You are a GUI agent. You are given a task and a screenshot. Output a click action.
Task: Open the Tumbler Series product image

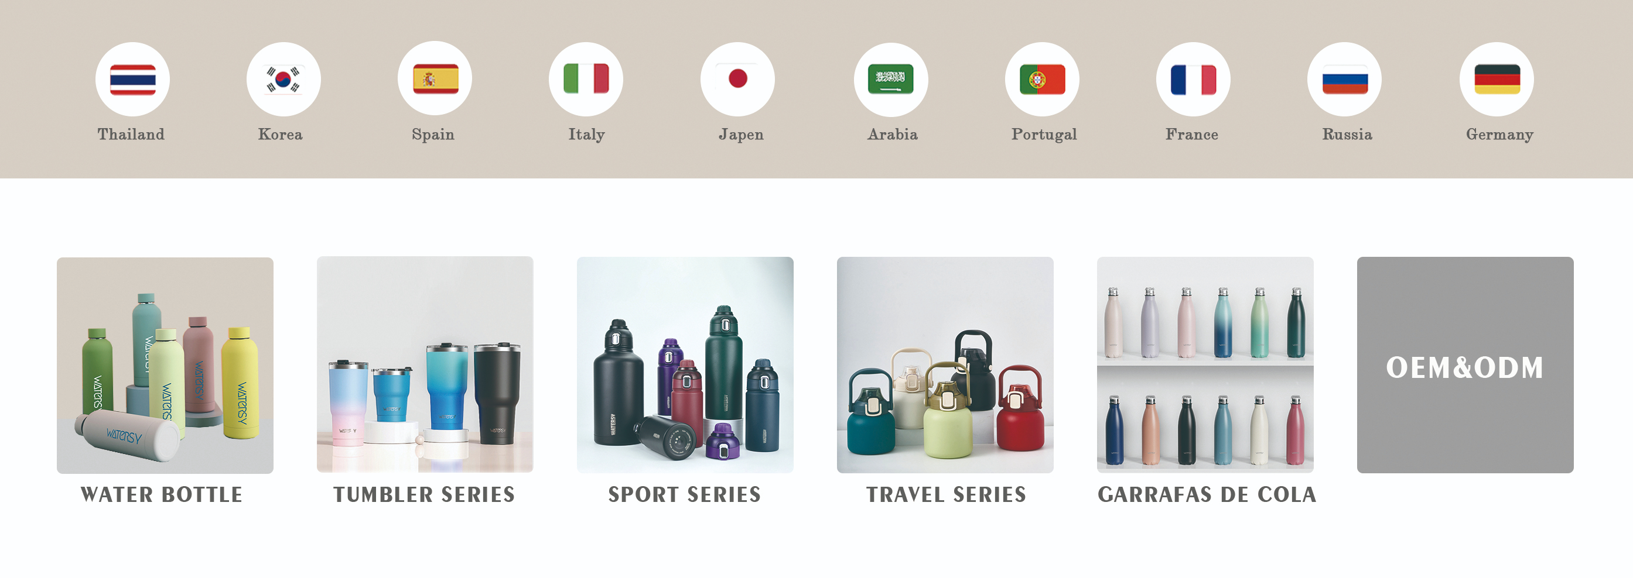[x=425, y=364]
